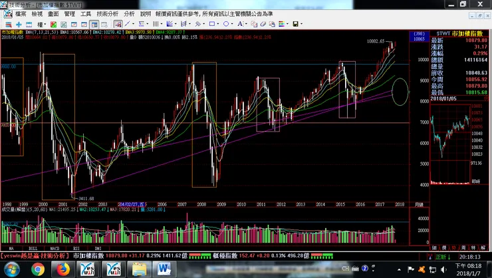
Task: Select the eraser tool icon
Action: tap(263, 24)
